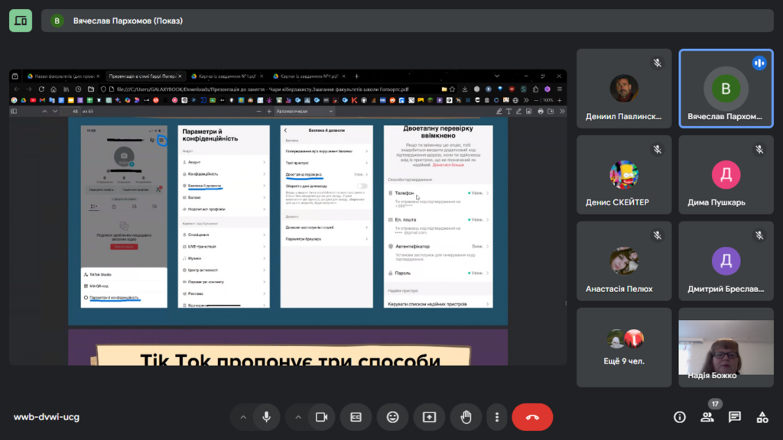Open the shared browser application menu
The image size is (783, 440).
559,89
